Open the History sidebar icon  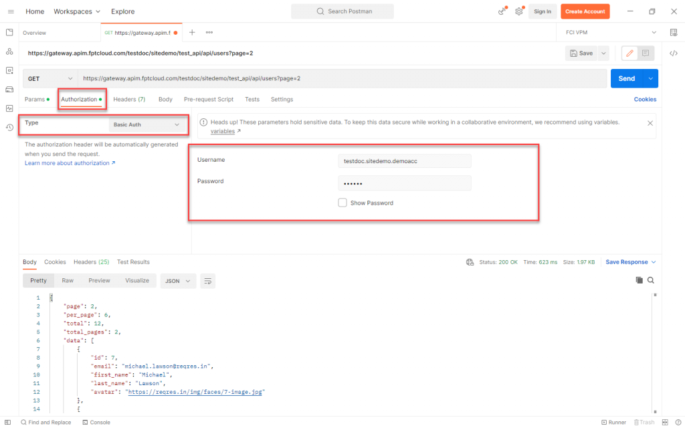coord(9,127)
